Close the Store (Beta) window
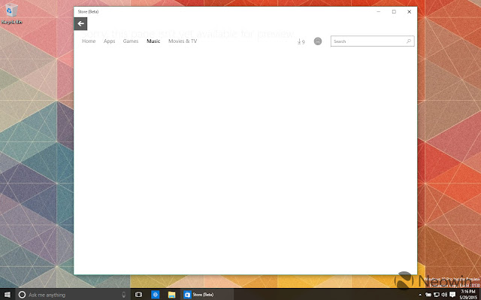 409,12
